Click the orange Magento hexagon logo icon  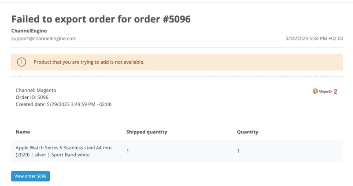pyautogui.click(x=315, y=91)
